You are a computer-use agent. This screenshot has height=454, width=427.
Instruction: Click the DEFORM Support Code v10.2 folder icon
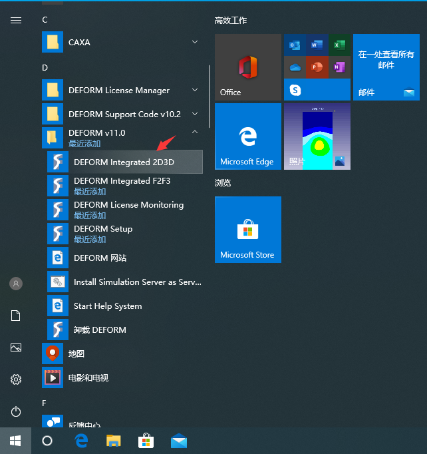click(53, 114)
